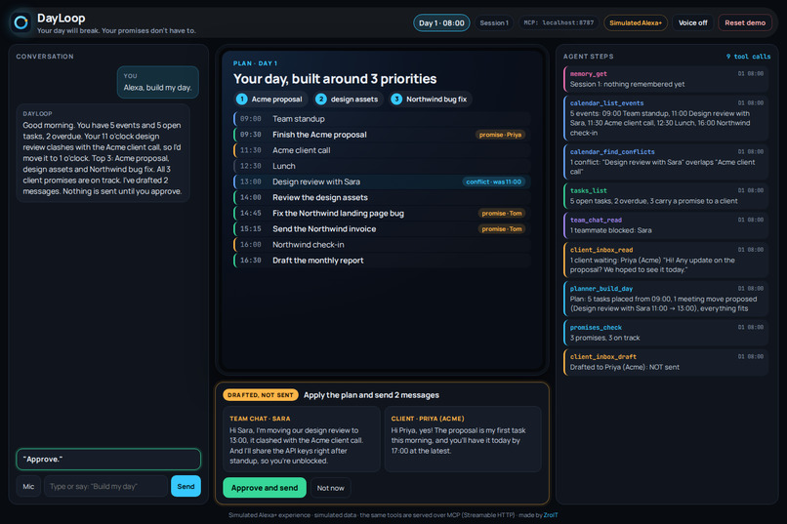Click the 'Type or say' message input

pos(105,486)
